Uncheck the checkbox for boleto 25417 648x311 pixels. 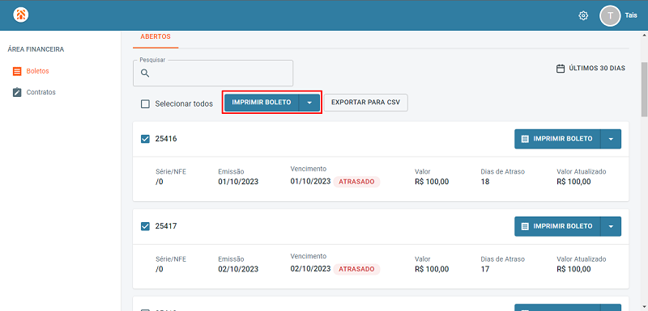tap(145, 226)
